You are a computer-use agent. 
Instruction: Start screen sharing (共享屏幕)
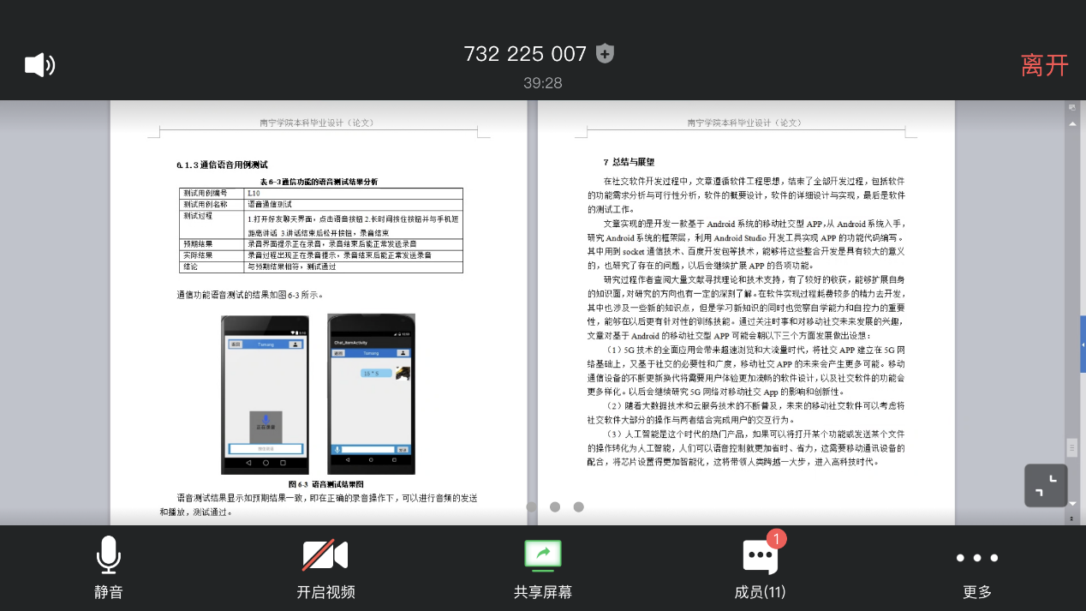tap(543, 567)
